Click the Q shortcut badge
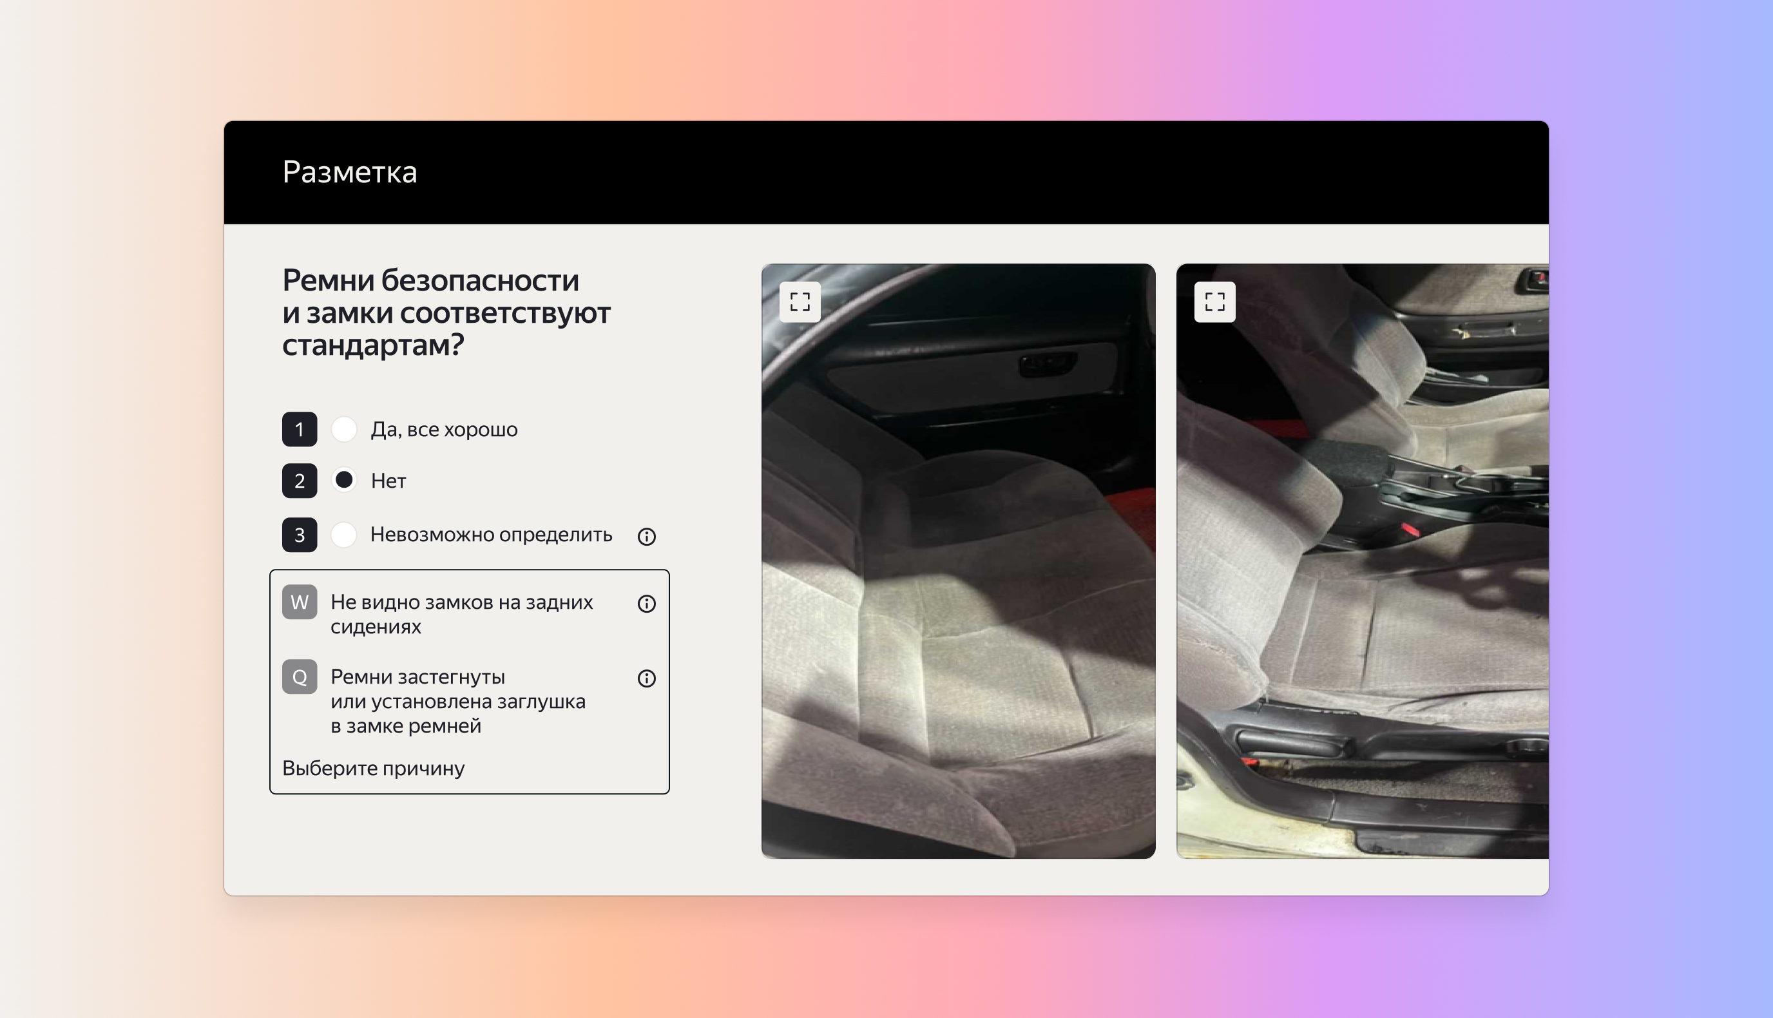 [x=299, y=677]
